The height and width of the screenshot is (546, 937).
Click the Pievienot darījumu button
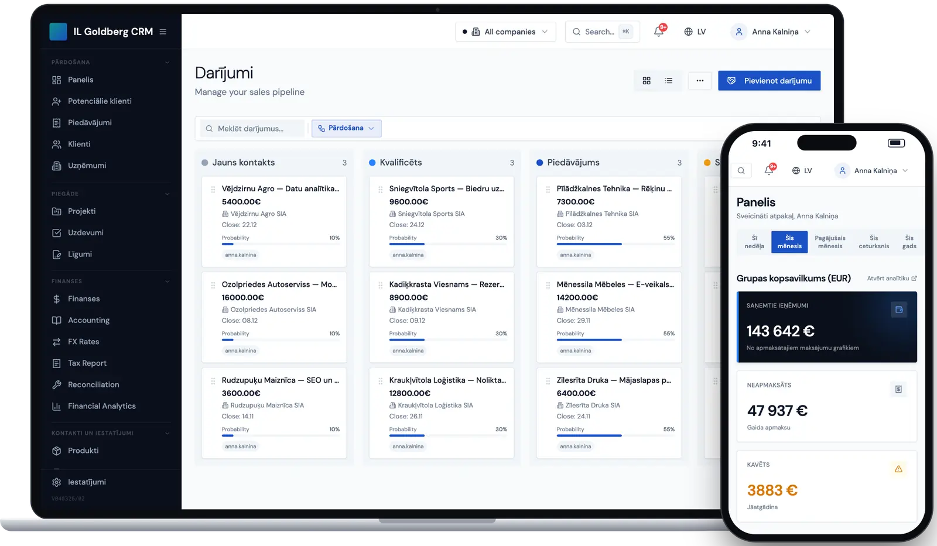(x=770, y=81)
